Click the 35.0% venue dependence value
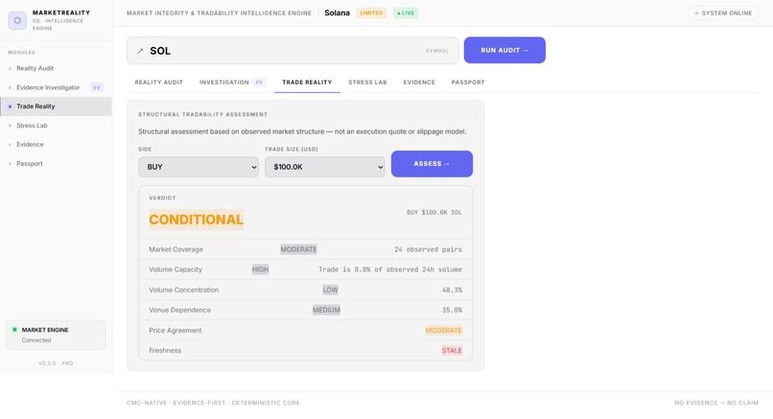This screenshot has height=419, width=773. [x=452, y=310]
